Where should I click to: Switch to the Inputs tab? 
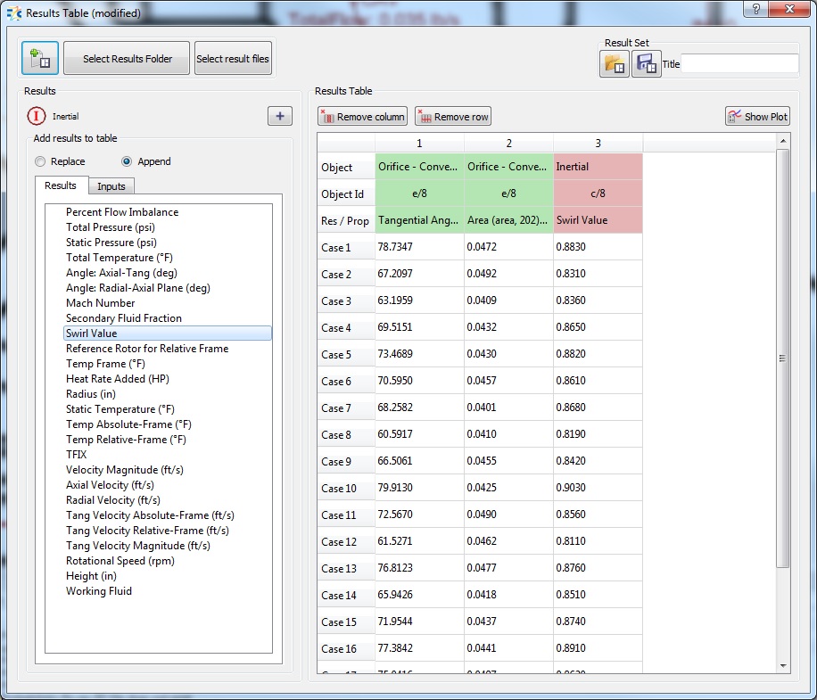click(x=111, y=185)
